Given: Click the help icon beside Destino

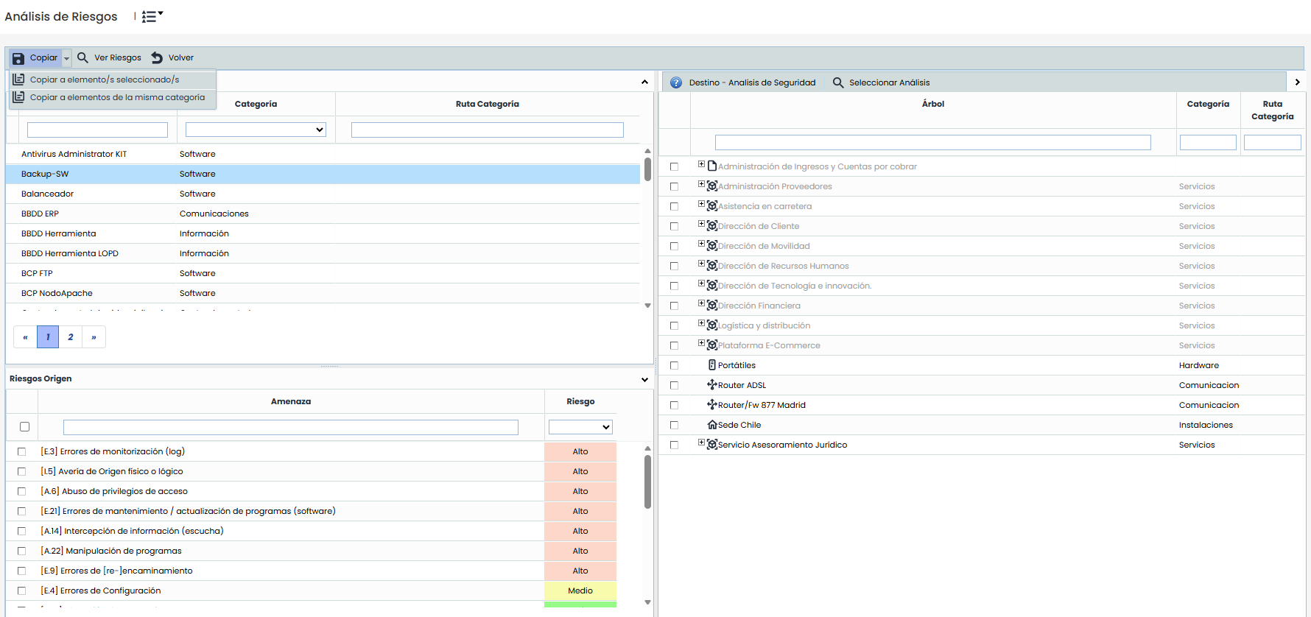Looking at the screenshot, I should pos(676,82).
